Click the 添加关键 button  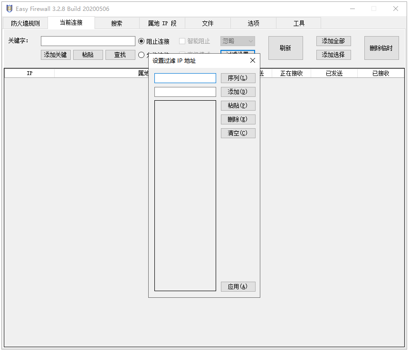56,55
